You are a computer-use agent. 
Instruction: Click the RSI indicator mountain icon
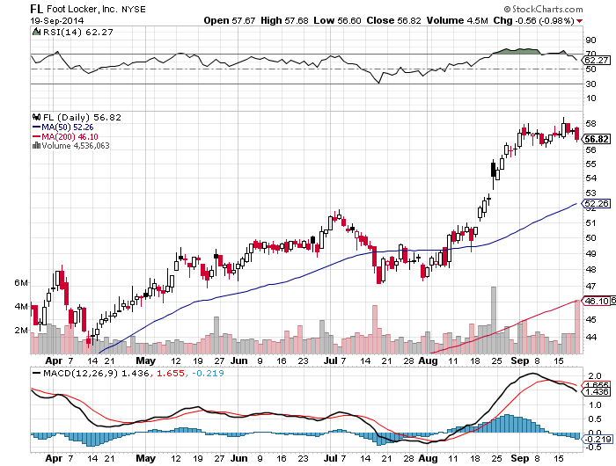pos(36,33)
